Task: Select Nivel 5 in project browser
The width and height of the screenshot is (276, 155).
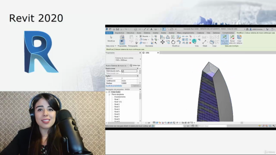Action: (x=117, y=112)
